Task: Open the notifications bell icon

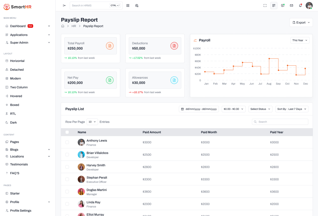Action: click(300, 5)
